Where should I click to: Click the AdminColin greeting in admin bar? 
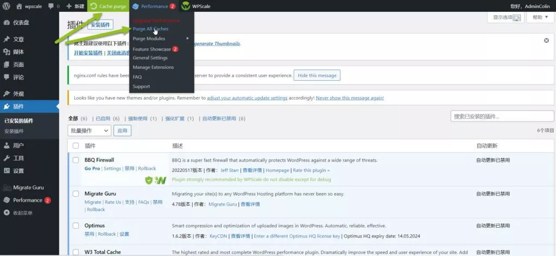point(530,6)
